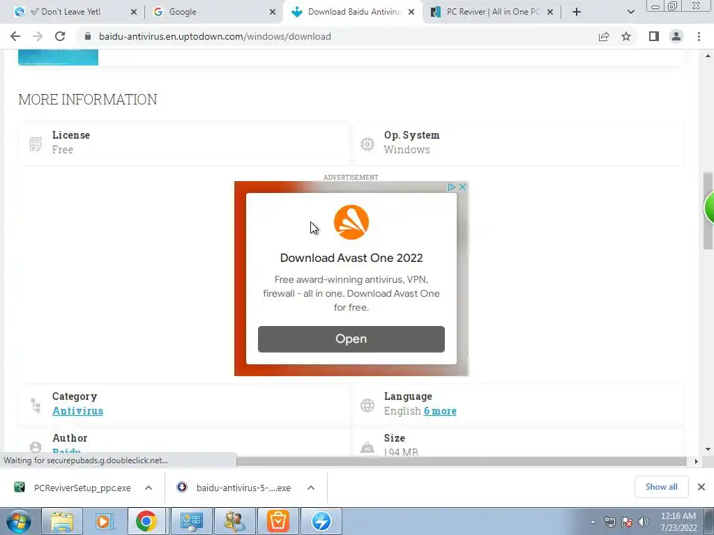Image resolution: width=714 pixels, height=535 pixels.
Task: Click the Size weight icon
Action: (367, 447)
